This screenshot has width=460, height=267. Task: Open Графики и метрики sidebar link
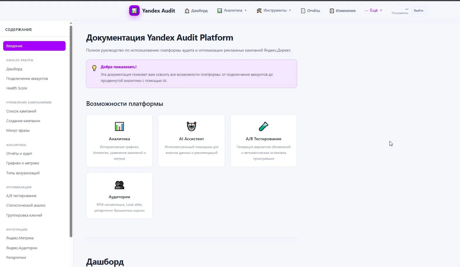point(23,163)
